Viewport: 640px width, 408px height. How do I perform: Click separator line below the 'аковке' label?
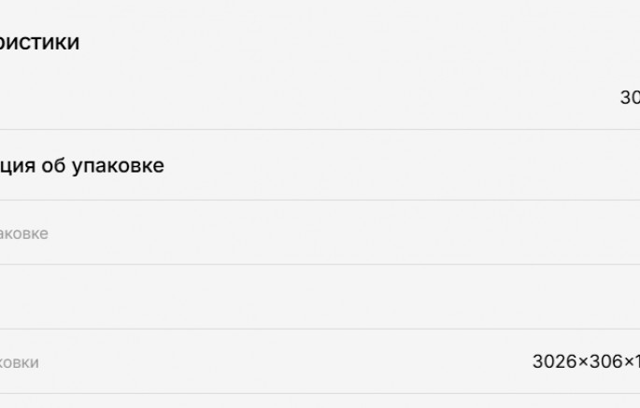320,264
